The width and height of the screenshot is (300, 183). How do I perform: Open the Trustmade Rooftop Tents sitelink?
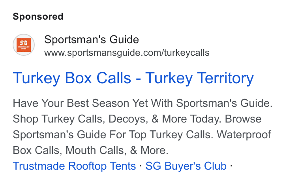(74, 166)
